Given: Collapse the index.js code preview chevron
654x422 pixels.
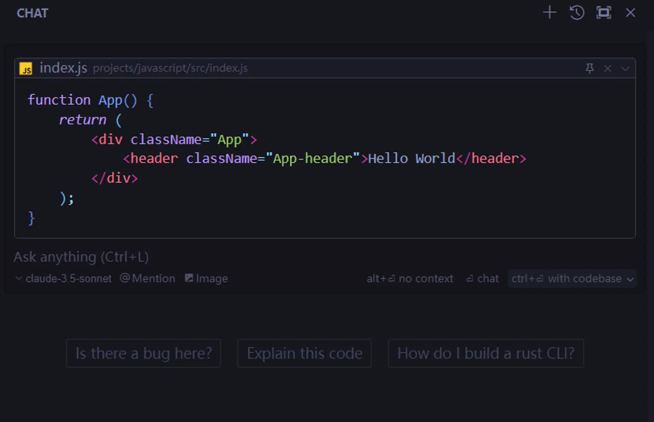Looking at the screenshot, I should pos(625,68).
